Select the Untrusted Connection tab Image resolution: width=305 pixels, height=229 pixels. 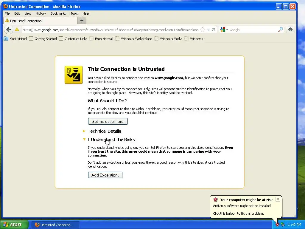41,21
